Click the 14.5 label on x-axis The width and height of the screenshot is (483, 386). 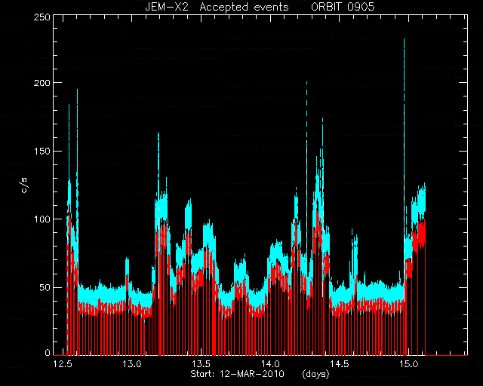[x=340, y=364]
